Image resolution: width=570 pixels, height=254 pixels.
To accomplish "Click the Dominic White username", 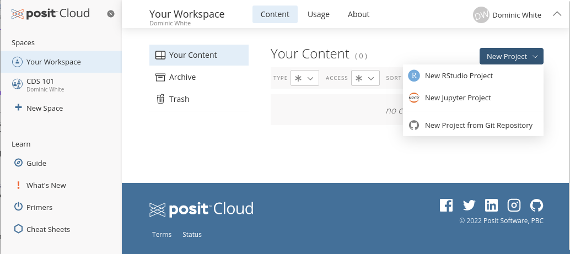I will click(517, 15).
